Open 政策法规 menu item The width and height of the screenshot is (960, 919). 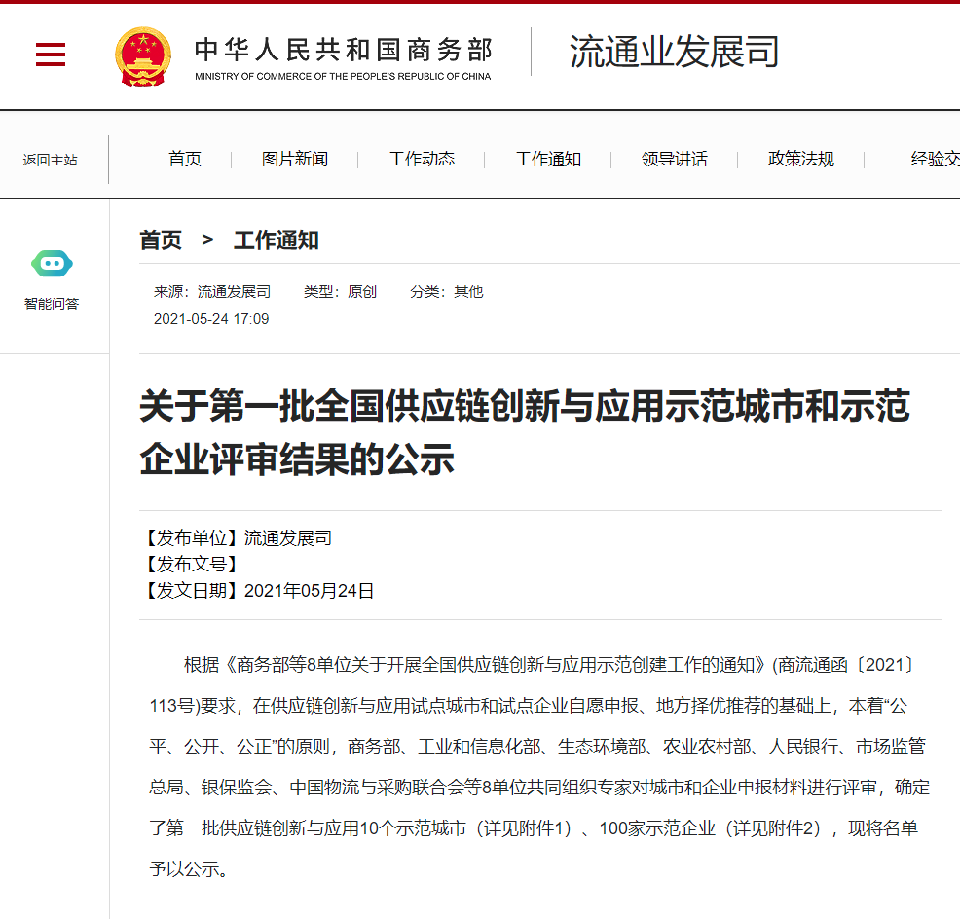(801, 160)
